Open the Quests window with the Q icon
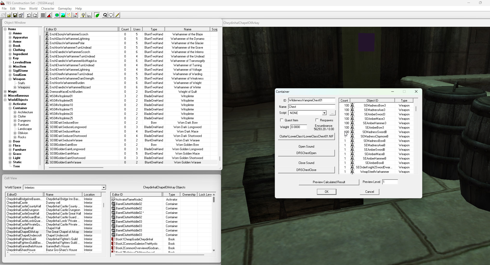The width and height of the screenshot is (490, 265). (105, 15)
